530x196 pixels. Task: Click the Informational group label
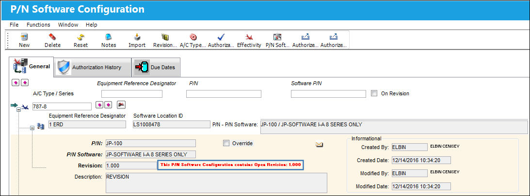(367, 138)
